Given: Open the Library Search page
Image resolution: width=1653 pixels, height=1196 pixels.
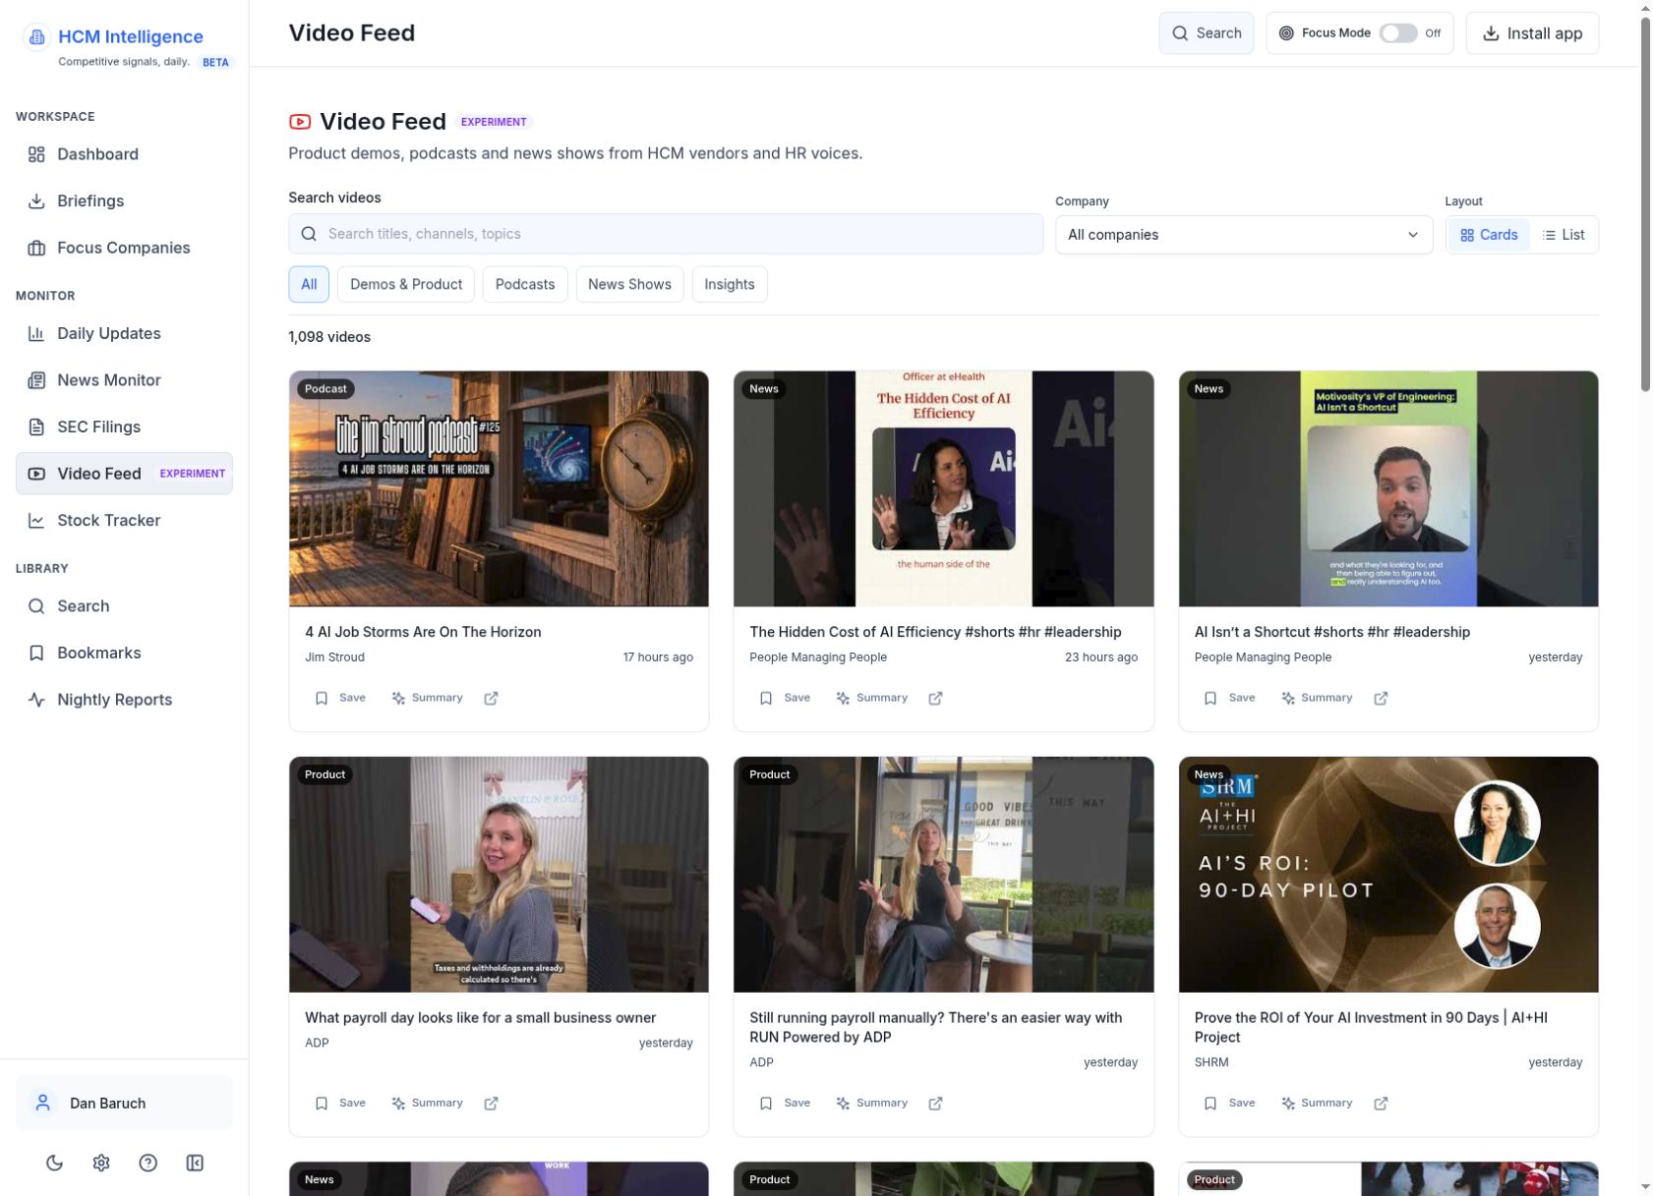Looking at the screenshot, I should click(x=124, y=606).
